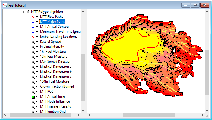Toggle blue checkmark beside MTT Arrival Contour
This screenshot has height=120, width=212.
click(x=33, y=27)
